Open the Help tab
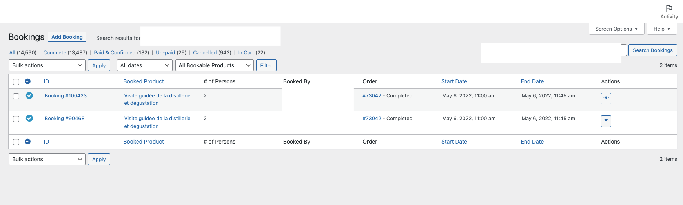The width and height of the screenshot is (683, 205). coord(662,29)
